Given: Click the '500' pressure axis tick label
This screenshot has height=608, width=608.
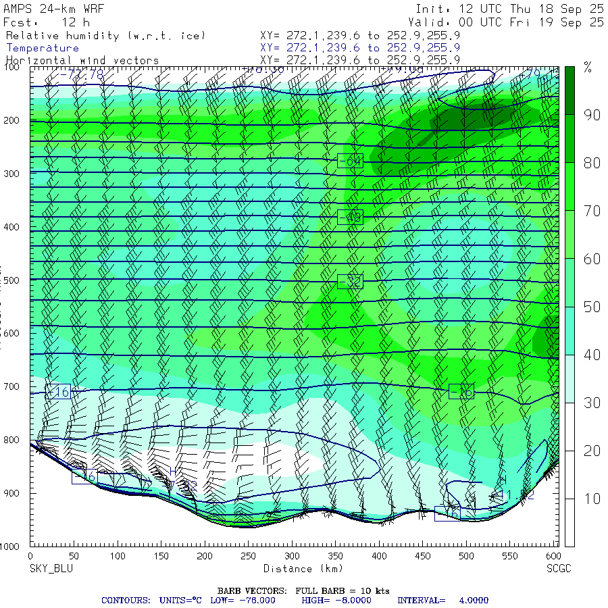Looking at the screenshot, I should point(11,280).
